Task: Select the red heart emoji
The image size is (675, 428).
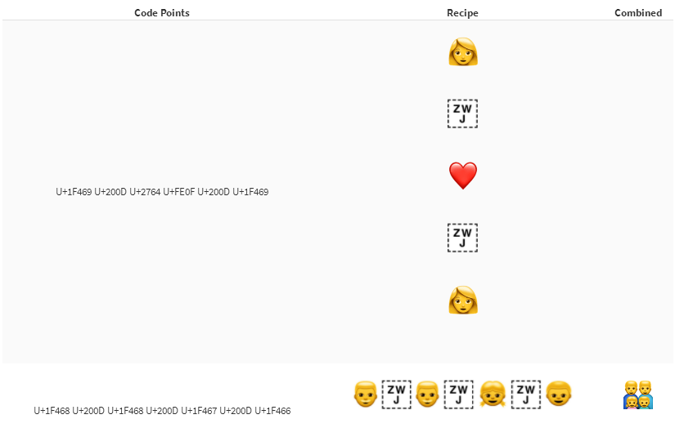Action: [x=462, y=176]
